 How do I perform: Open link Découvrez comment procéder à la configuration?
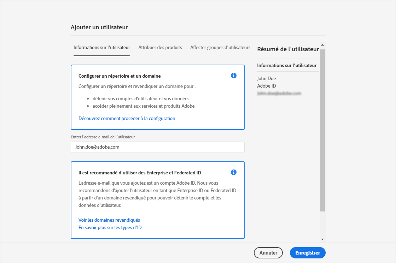click(127, 118)
